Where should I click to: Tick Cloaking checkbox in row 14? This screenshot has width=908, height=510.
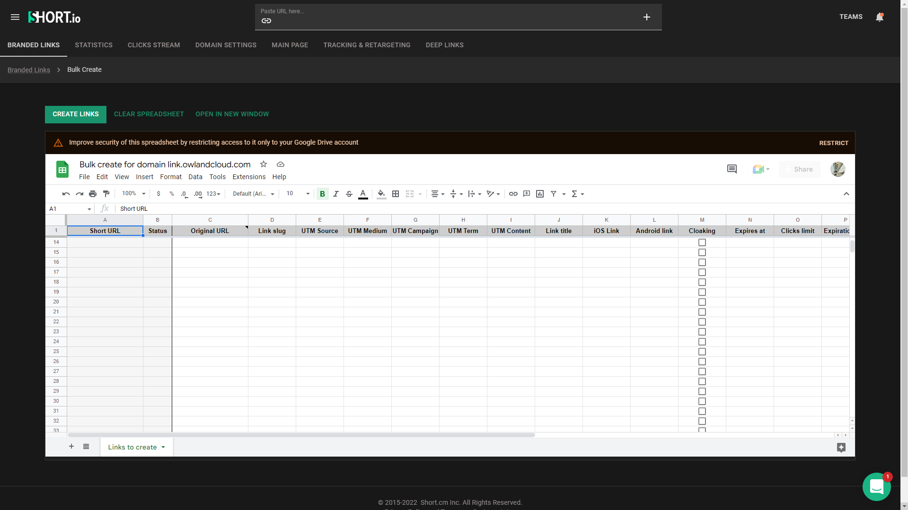[702, 242]
